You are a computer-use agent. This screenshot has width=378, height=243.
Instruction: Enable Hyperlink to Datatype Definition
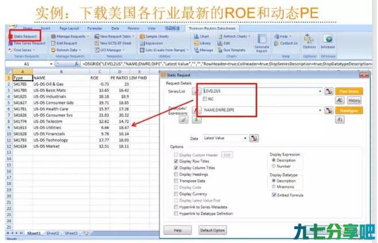click(176, 213)
